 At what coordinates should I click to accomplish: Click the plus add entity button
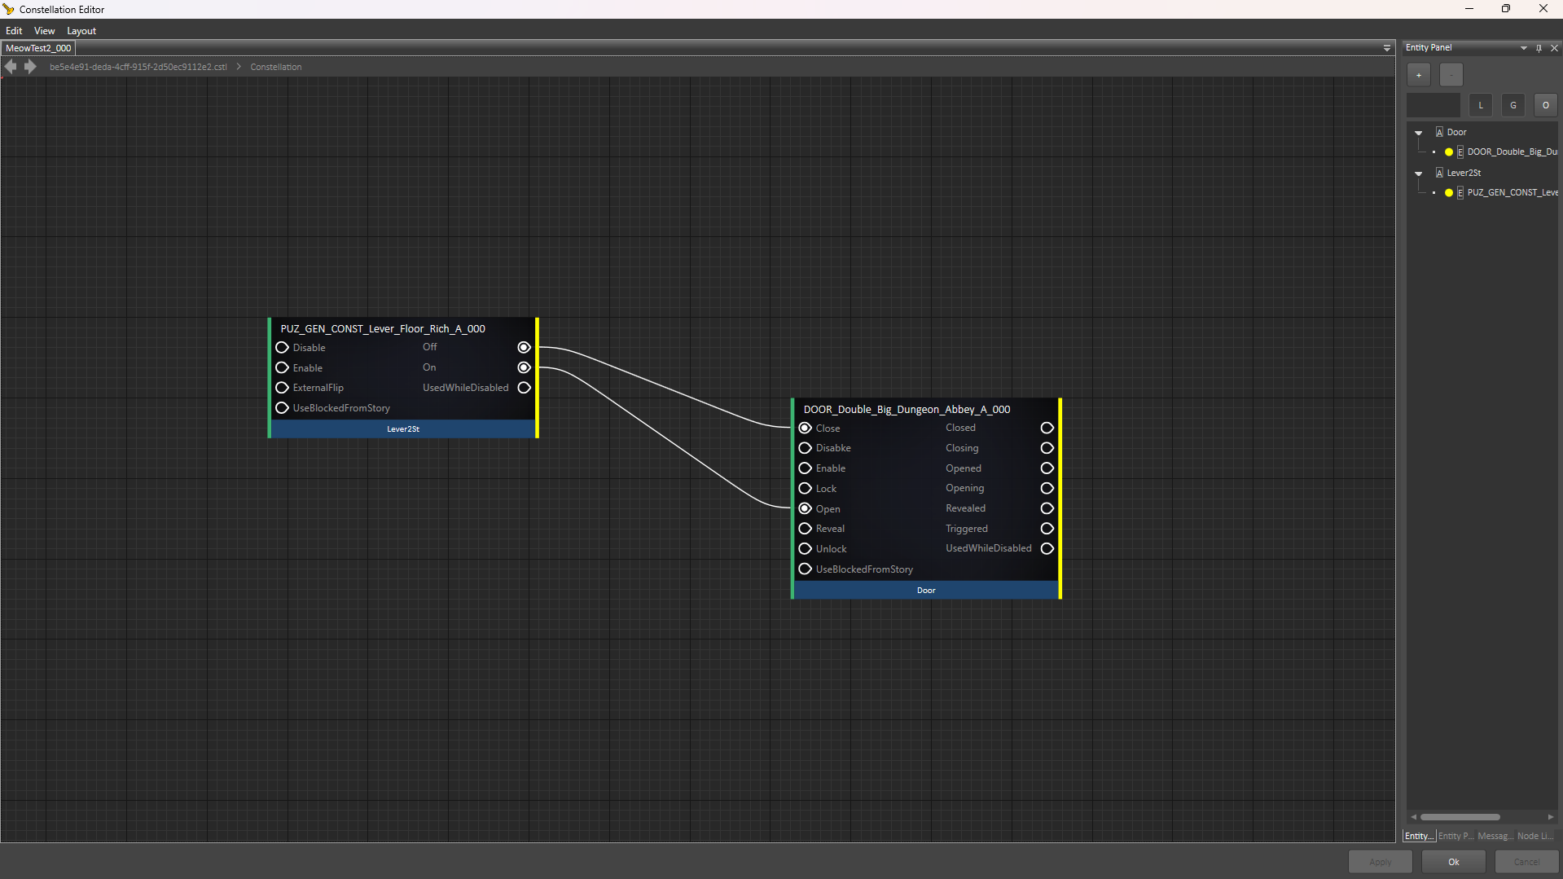1419,75
